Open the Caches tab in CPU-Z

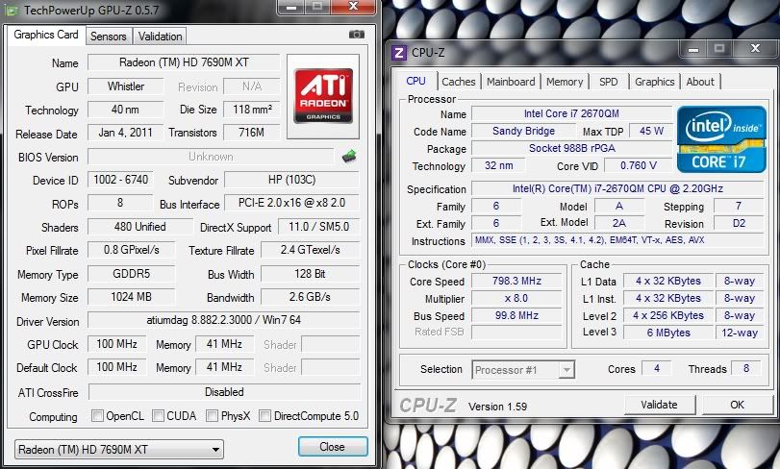pos(458,82)
